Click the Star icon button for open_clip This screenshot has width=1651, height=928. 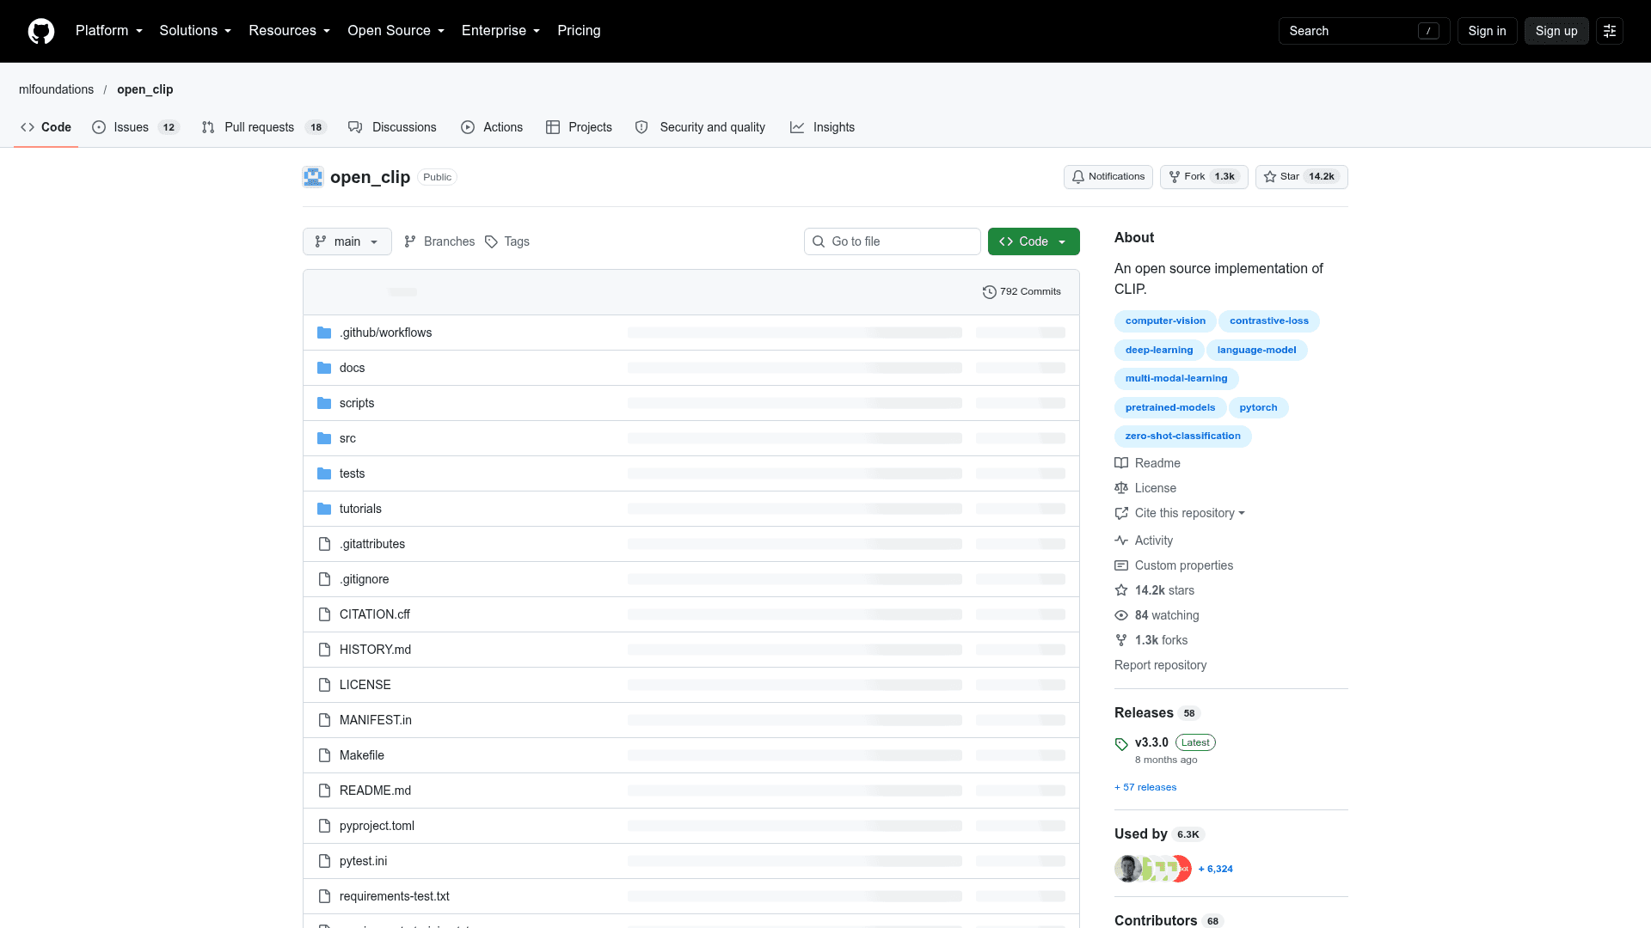click(1301, 177)
